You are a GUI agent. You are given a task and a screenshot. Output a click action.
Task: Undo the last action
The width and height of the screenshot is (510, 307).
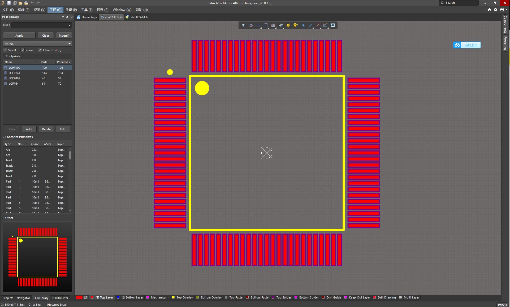point(32,3)
